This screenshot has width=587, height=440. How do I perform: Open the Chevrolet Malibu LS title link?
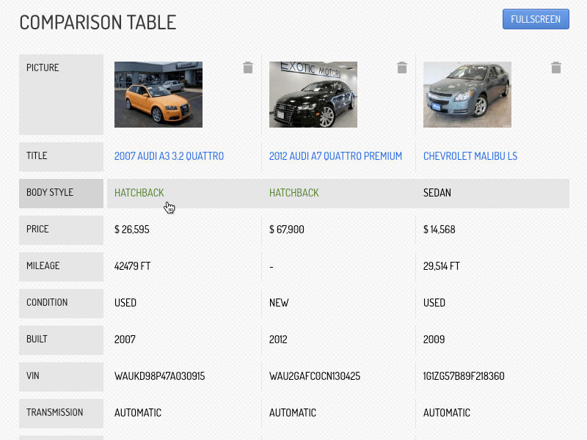point(470,156)
